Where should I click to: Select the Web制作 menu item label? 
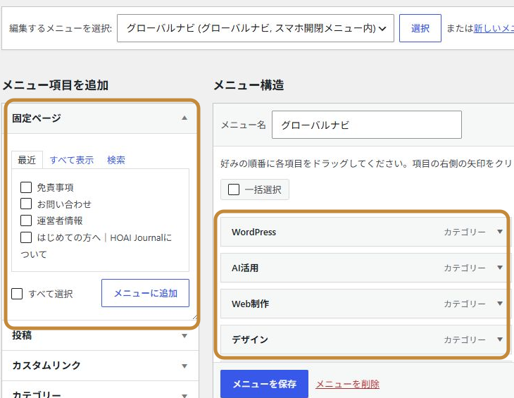click(250, 304)
